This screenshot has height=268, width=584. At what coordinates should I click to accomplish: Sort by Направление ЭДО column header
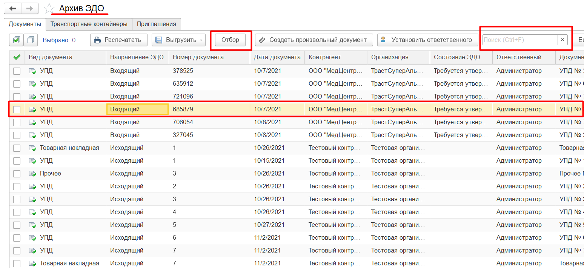tap(138, 57)
